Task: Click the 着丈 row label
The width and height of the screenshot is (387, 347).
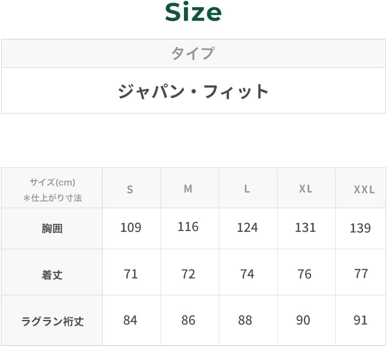Action: pos(52,275)
